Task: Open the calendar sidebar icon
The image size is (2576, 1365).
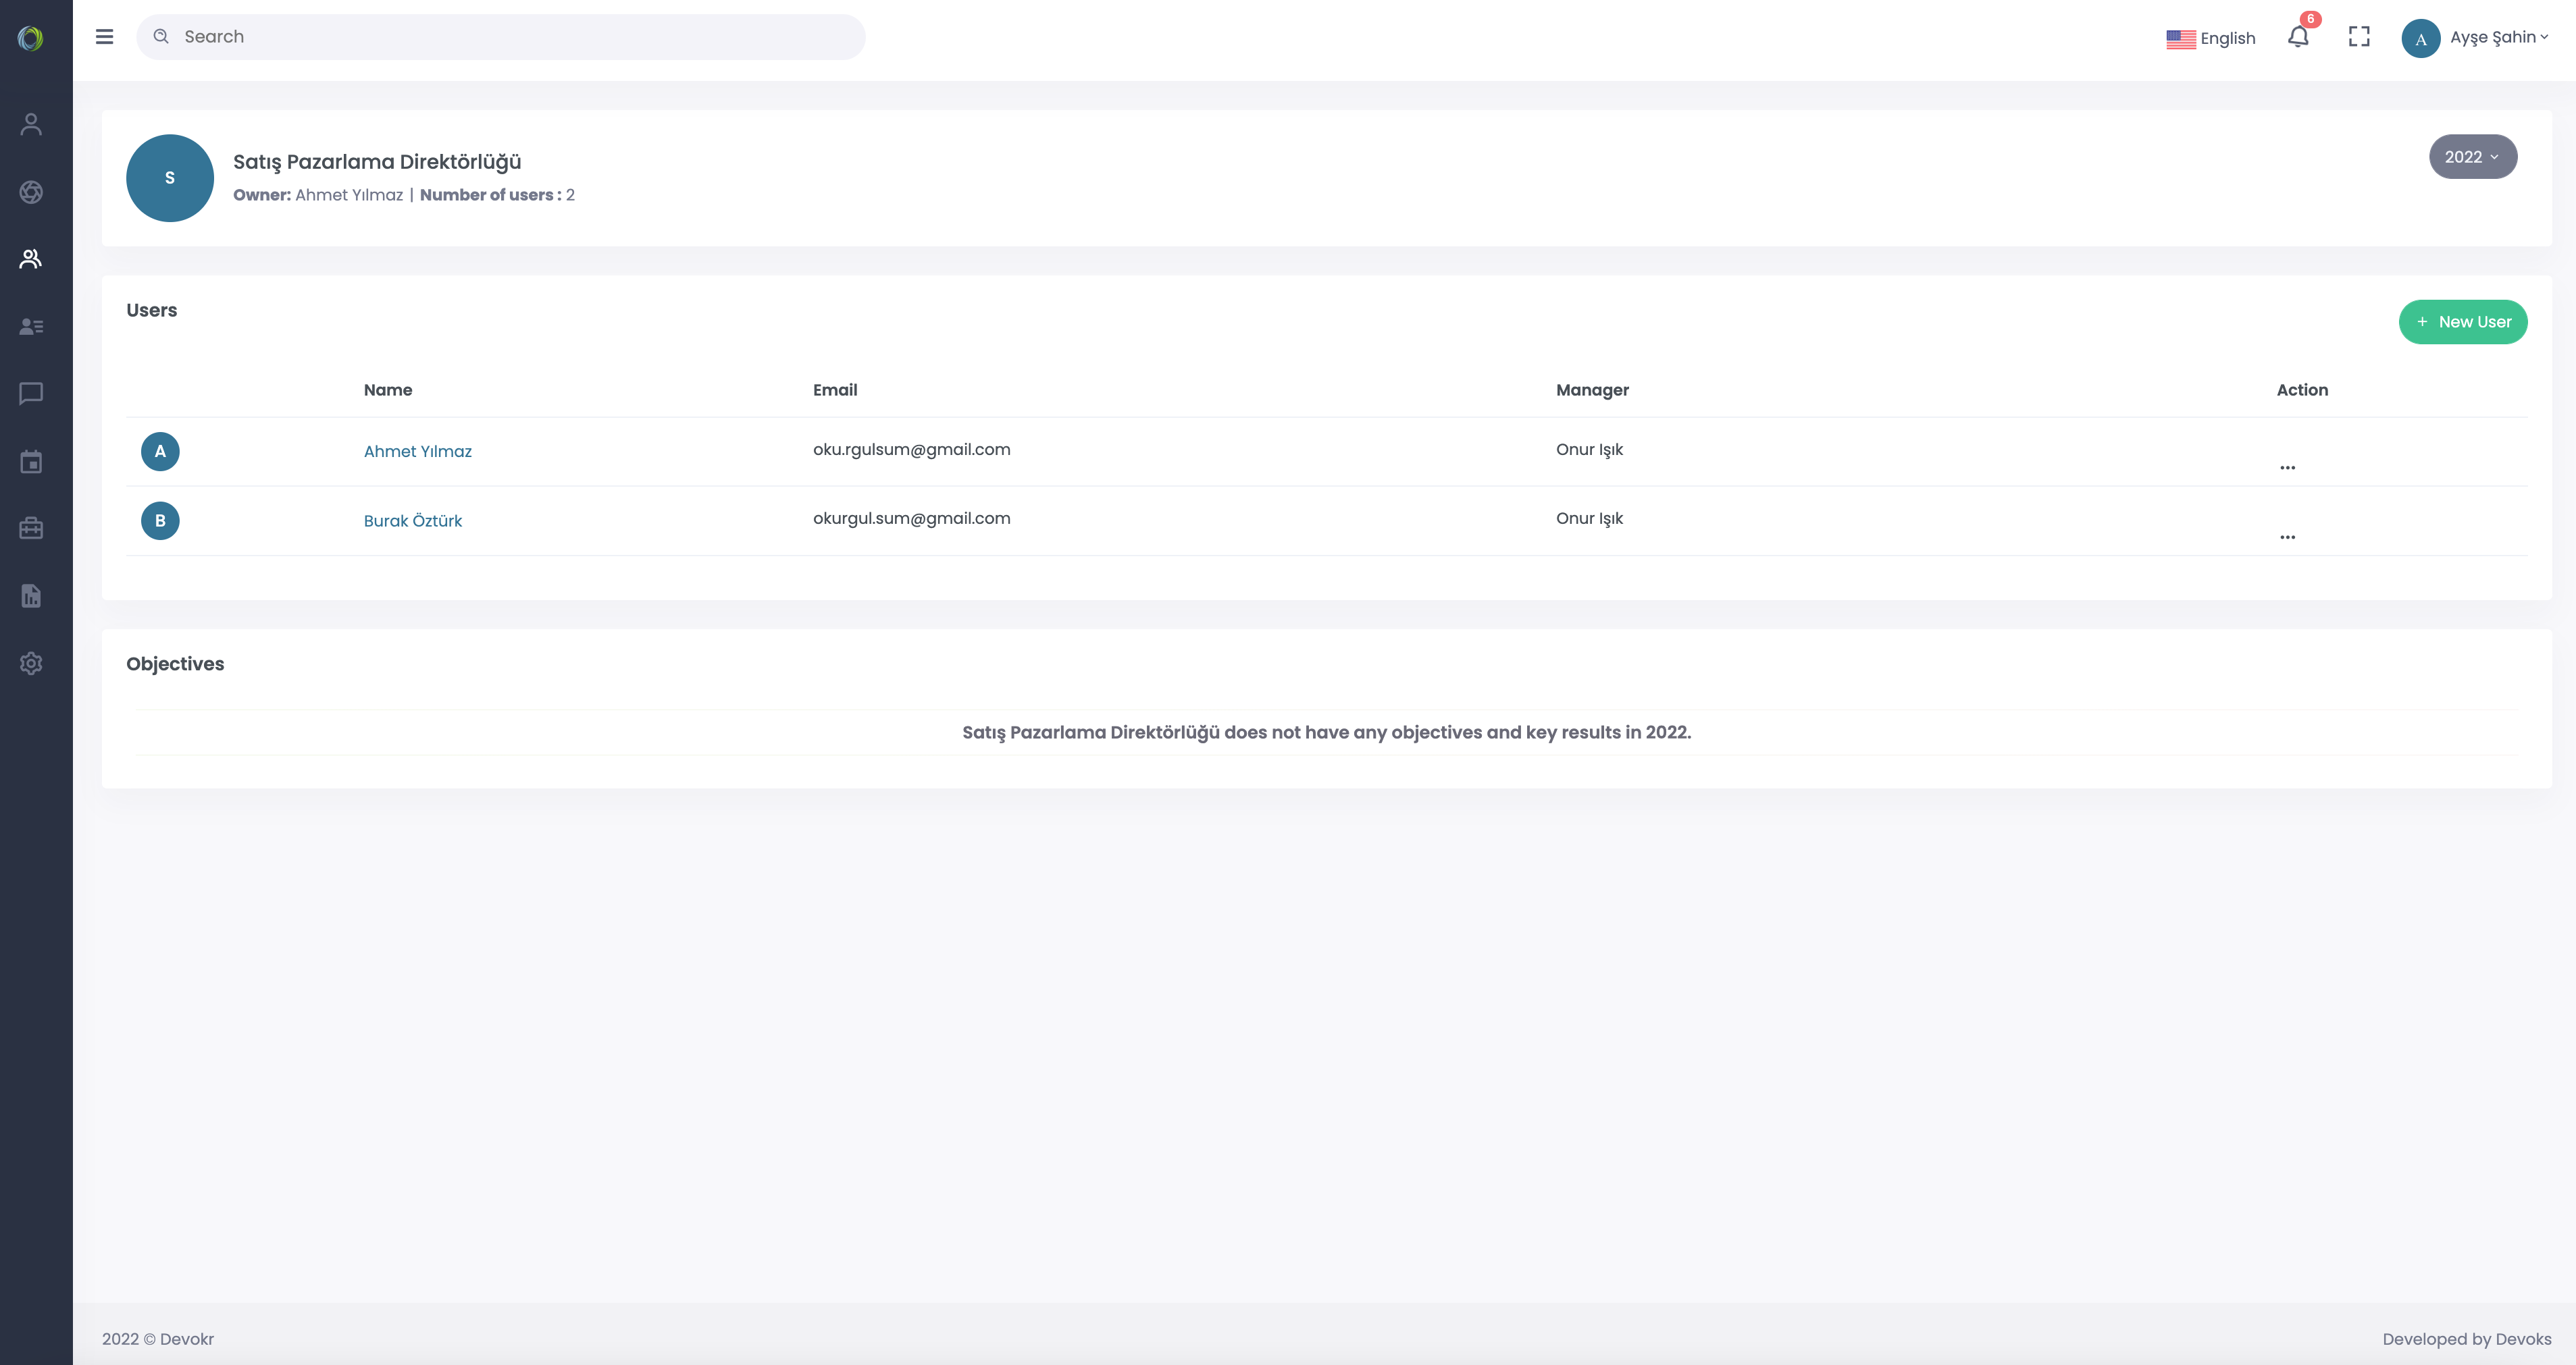Action: (x=31, y=462)
